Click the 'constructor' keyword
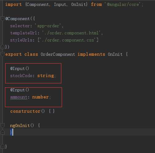155x153 pixels. (x=25, y=111)
